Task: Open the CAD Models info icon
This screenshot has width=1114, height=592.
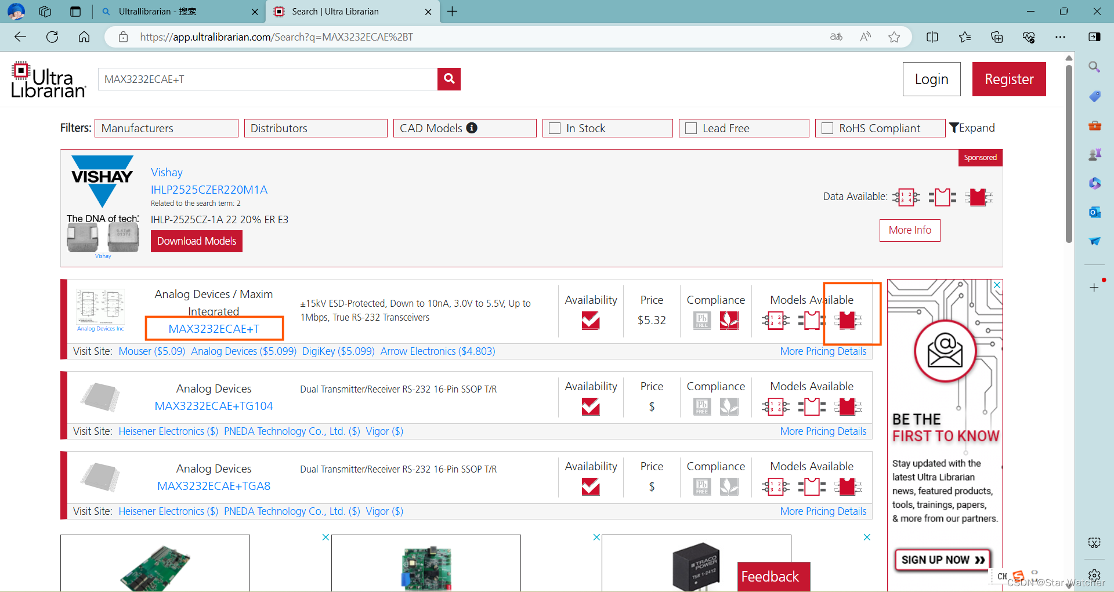Action: (472, 128)
